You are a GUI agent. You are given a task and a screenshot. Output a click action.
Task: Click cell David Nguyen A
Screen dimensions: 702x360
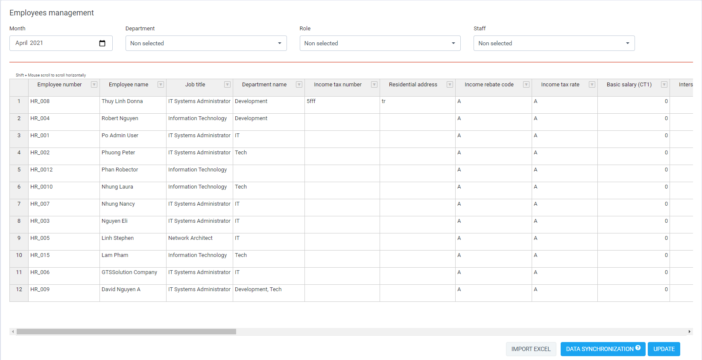[x=133, y=293]
